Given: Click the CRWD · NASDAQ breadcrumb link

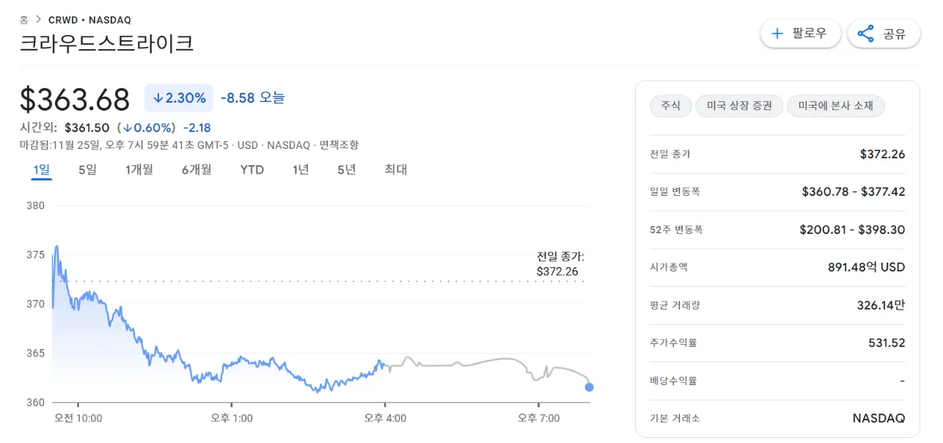Looking at the screenshot, I should pos(89,20).
